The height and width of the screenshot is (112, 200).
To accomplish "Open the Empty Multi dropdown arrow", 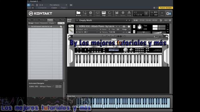I will click(77, 20).
